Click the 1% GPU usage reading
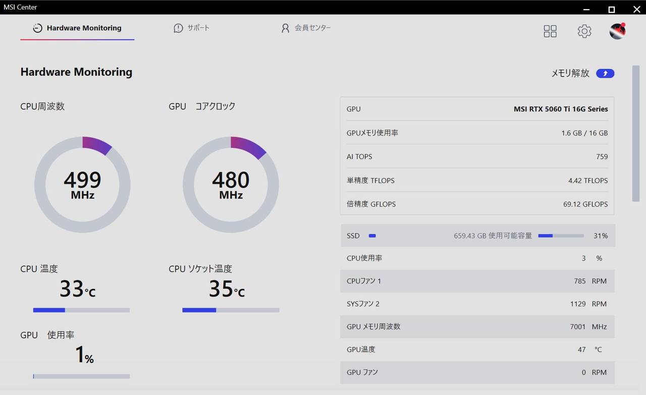 (x=84, y=355)
